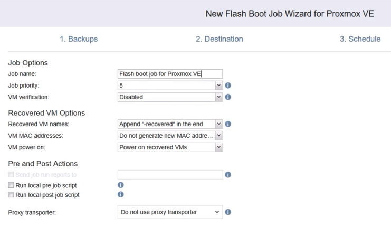Open info for Run local post job script
Viewport: 391px width, 236px height.
coord(120,195)
